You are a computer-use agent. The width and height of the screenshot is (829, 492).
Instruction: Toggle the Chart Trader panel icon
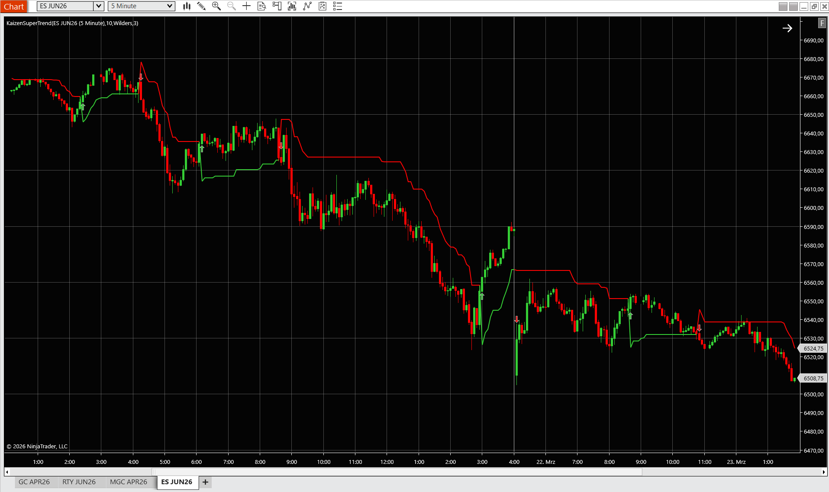tap(277, 6)
